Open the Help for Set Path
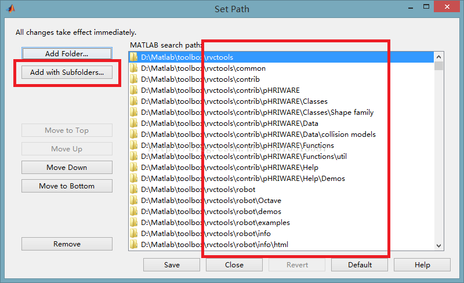This screenshot has width=464, height=283. click(422, 264)
